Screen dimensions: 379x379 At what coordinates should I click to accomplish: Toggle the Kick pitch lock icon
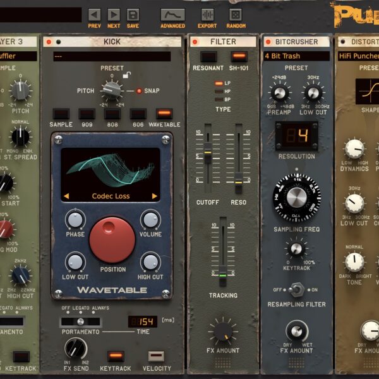point(127,75)
